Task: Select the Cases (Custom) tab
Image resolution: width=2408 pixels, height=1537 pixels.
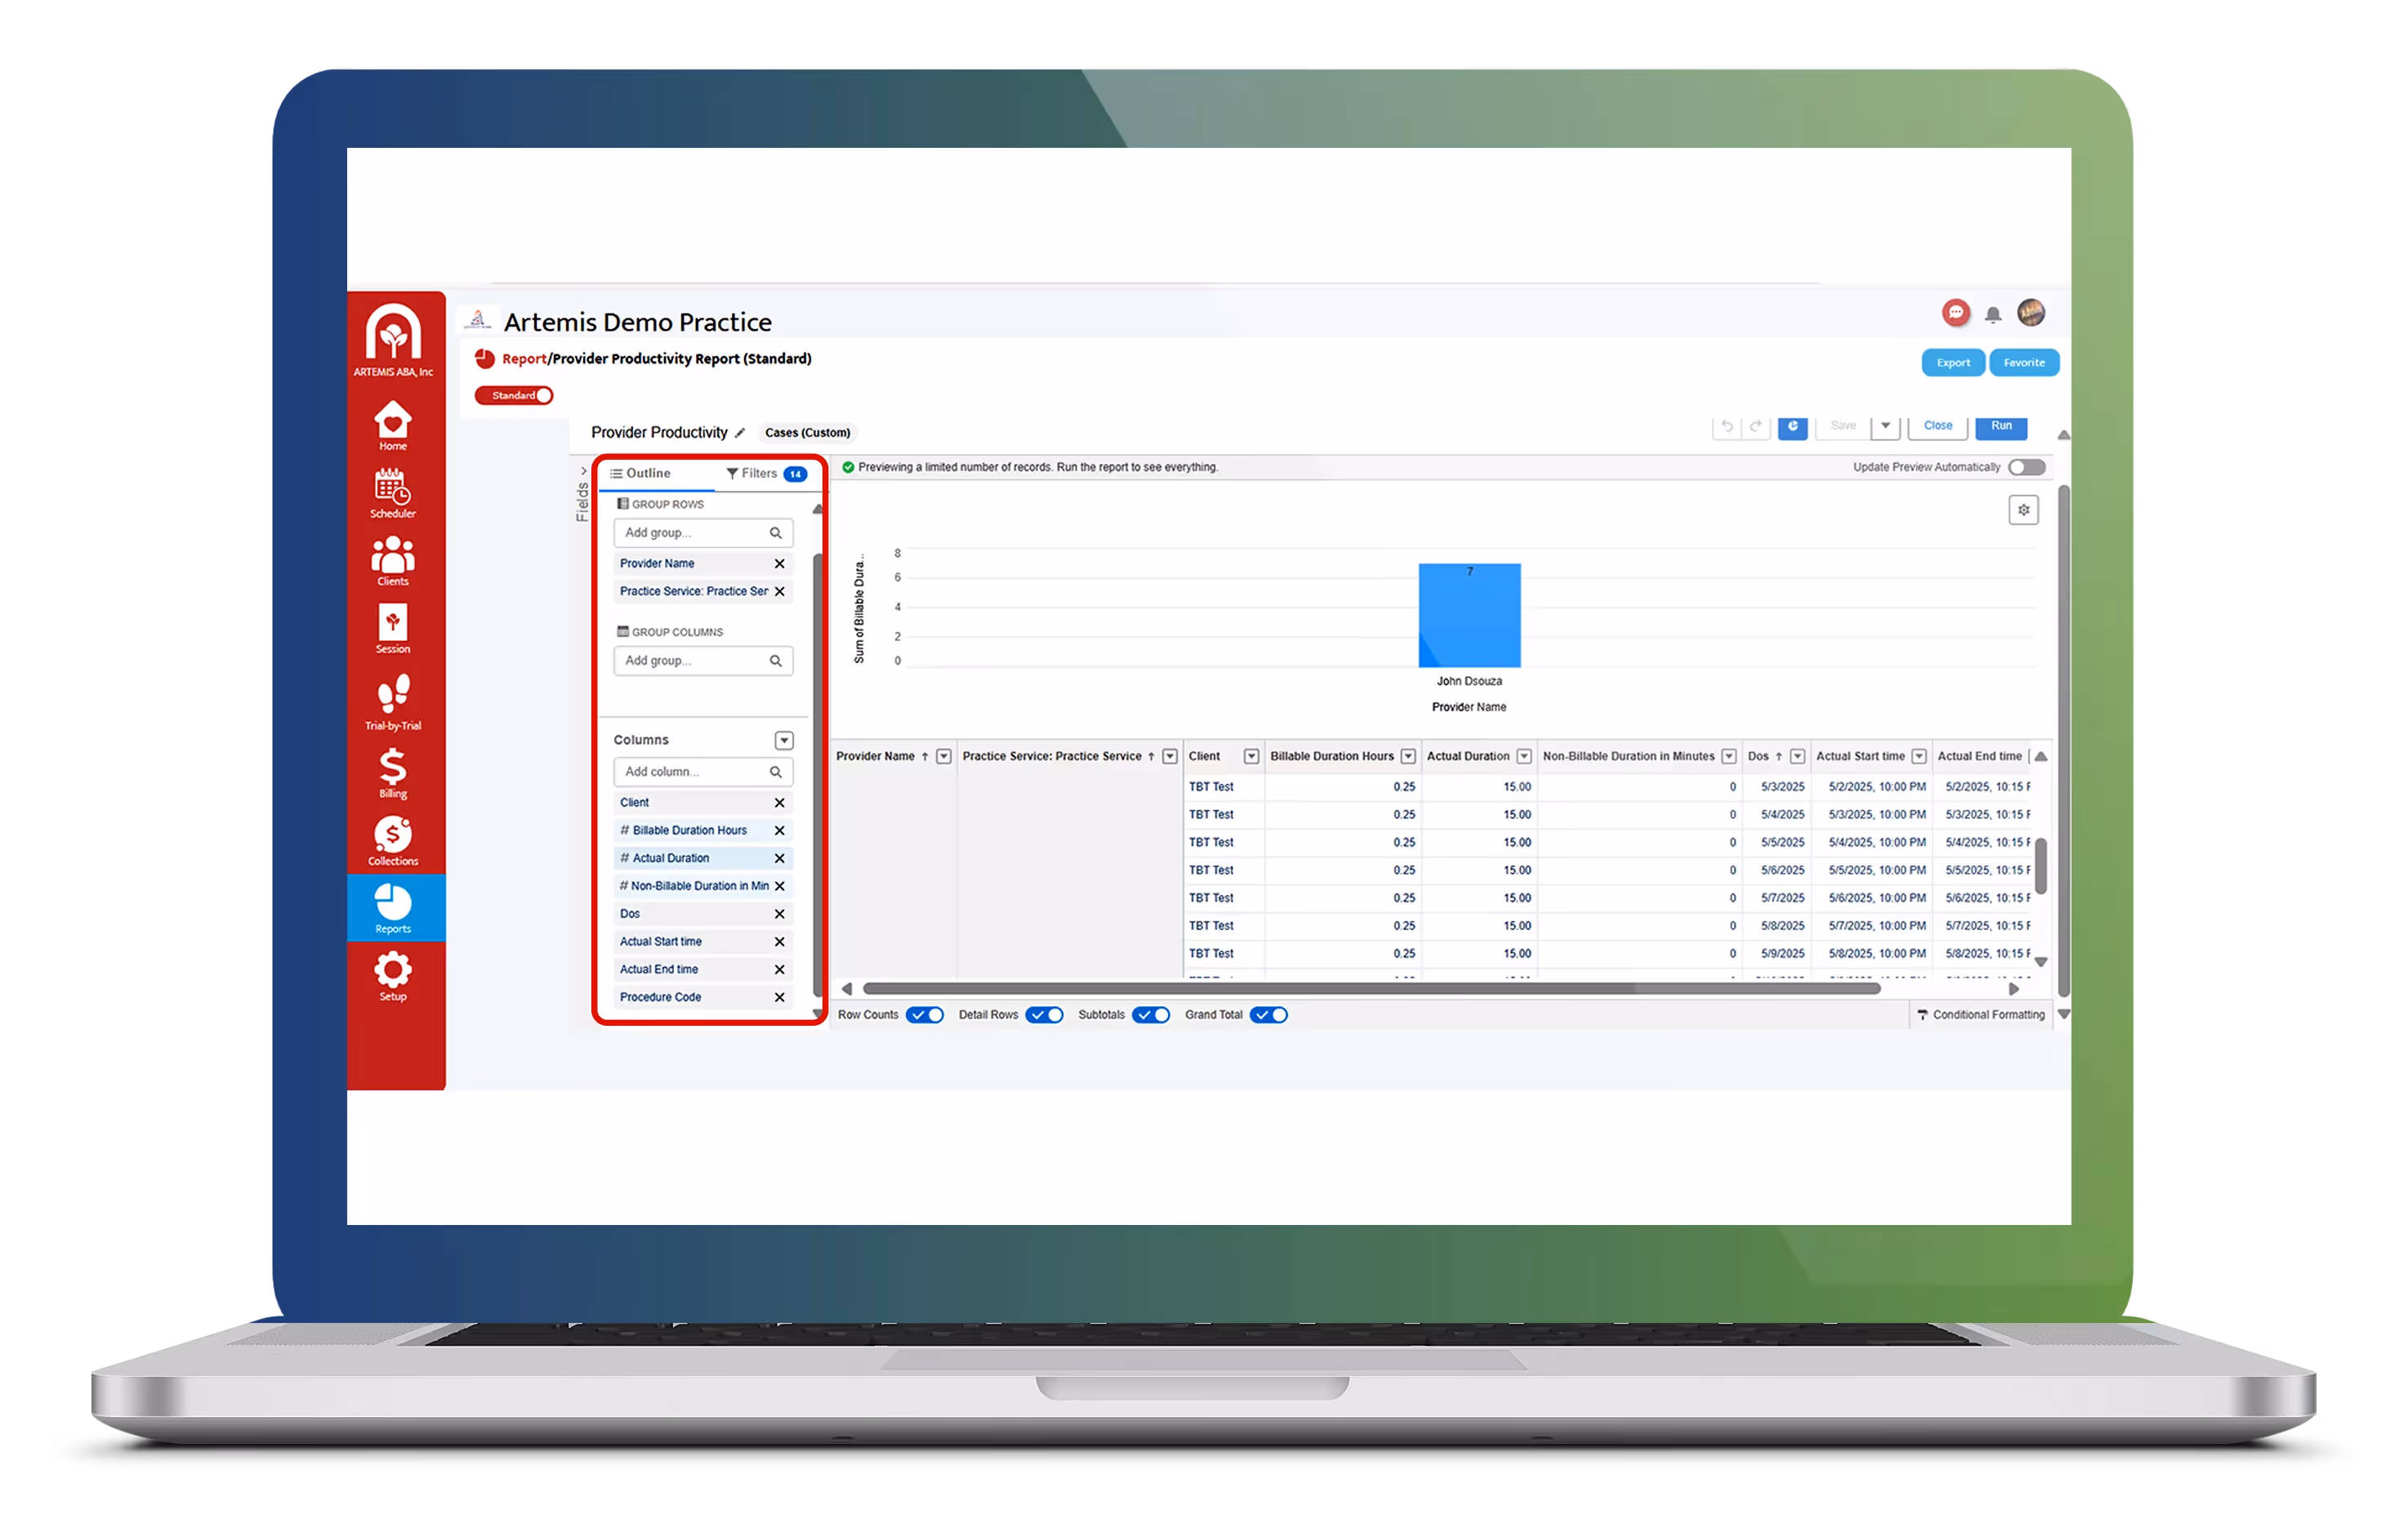Action: [807, 432]
